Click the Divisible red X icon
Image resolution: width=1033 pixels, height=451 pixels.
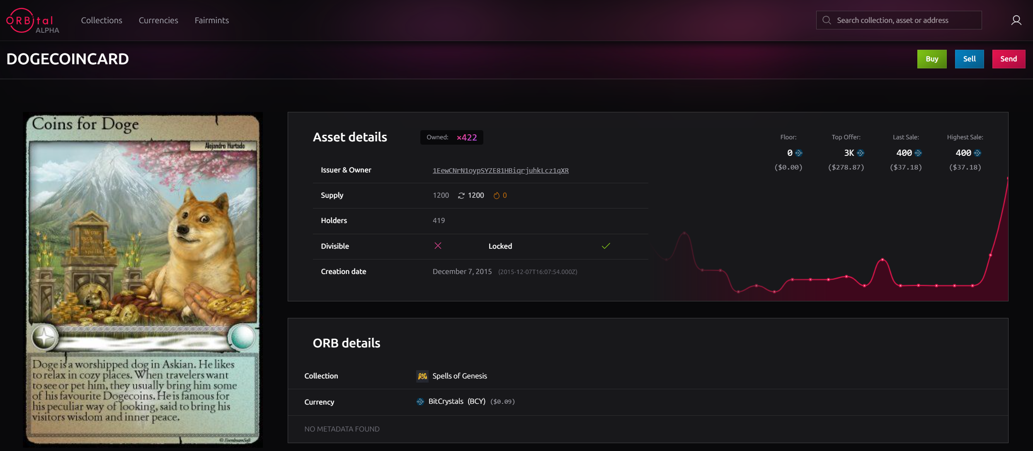pyautogui.click(x=438, y=246)
